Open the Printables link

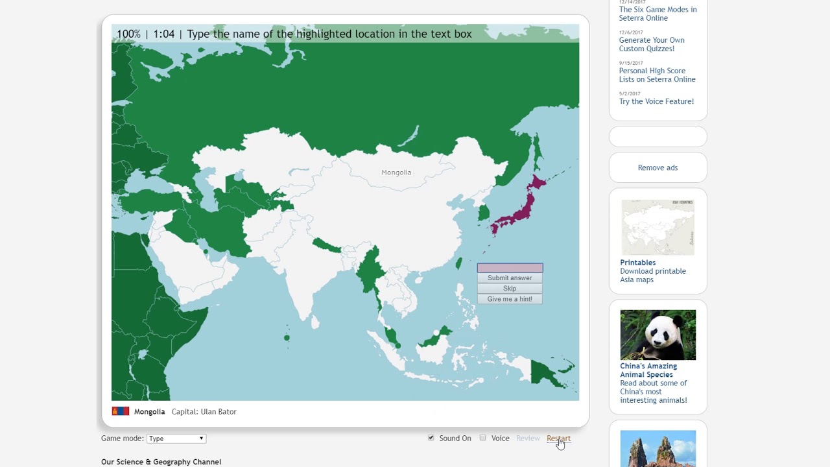637,263
